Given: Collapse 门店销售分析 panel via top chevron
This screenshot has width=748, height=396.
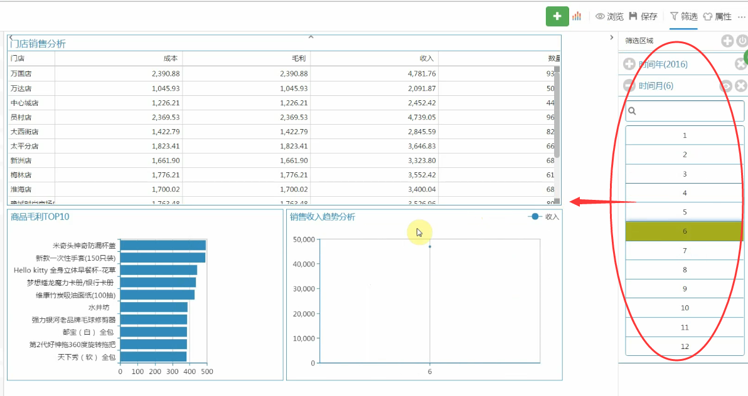Looking at the screenshot, I should point(311,37).
